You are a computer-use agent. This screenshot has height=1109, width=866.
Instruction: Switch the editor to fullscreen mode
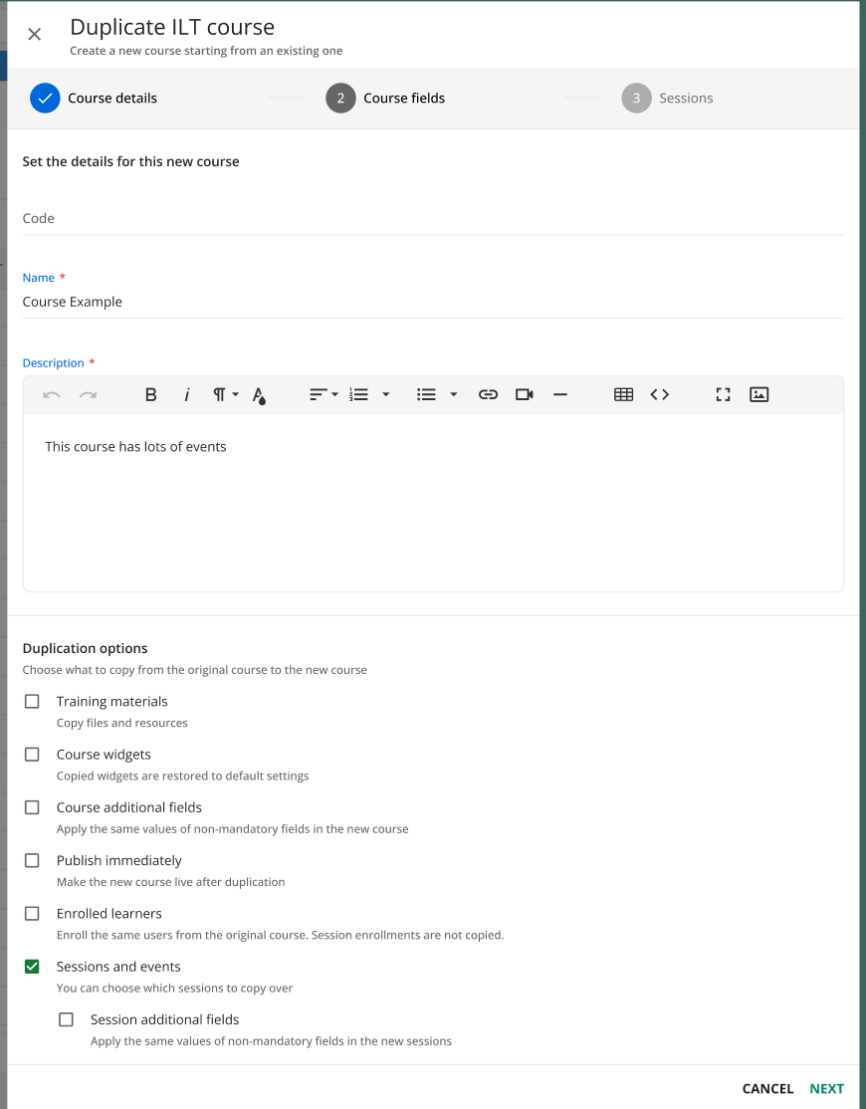coord(723,394)
